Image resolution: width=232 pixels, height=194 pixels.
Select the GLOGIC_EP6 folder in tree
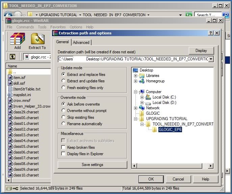(170, 130)
